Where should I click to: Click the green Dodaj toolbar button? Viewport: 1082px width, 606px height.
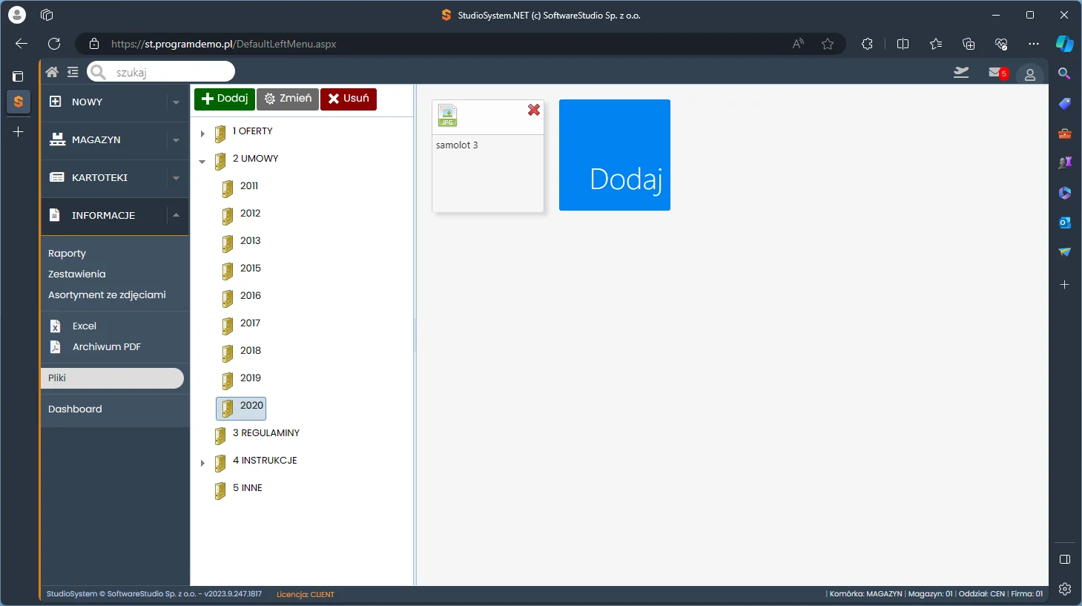(225, 99)
